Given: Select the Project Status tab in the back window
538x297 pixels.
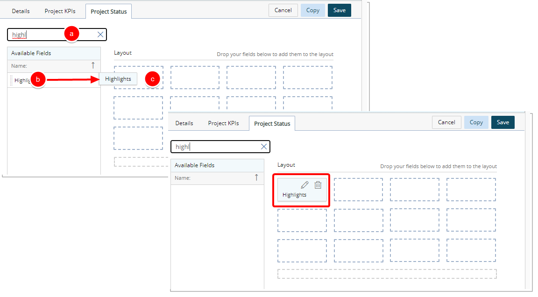Looking at the screenshot, I should point(109,11).
